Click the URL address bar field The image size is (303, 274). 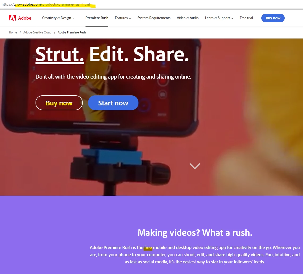pyautogui.click(x=151, y=4)
